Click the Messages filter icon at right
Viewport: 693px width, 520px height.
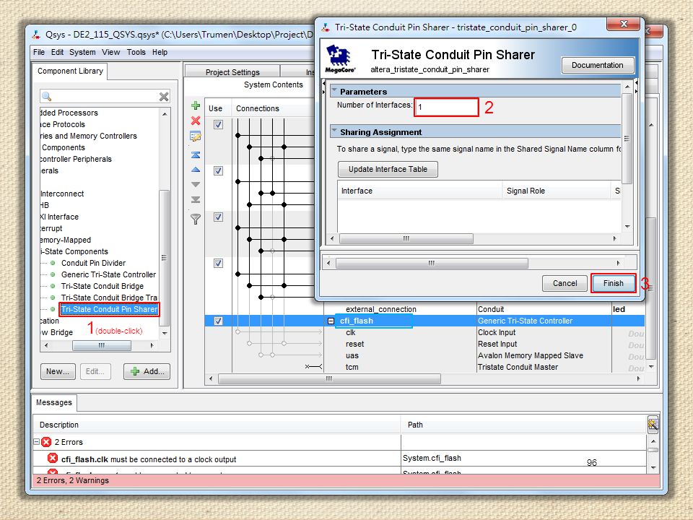point(653,425)
